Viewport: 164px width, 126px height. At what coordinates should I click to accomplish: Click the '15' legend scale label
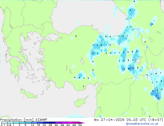click(x=38, y=125)
